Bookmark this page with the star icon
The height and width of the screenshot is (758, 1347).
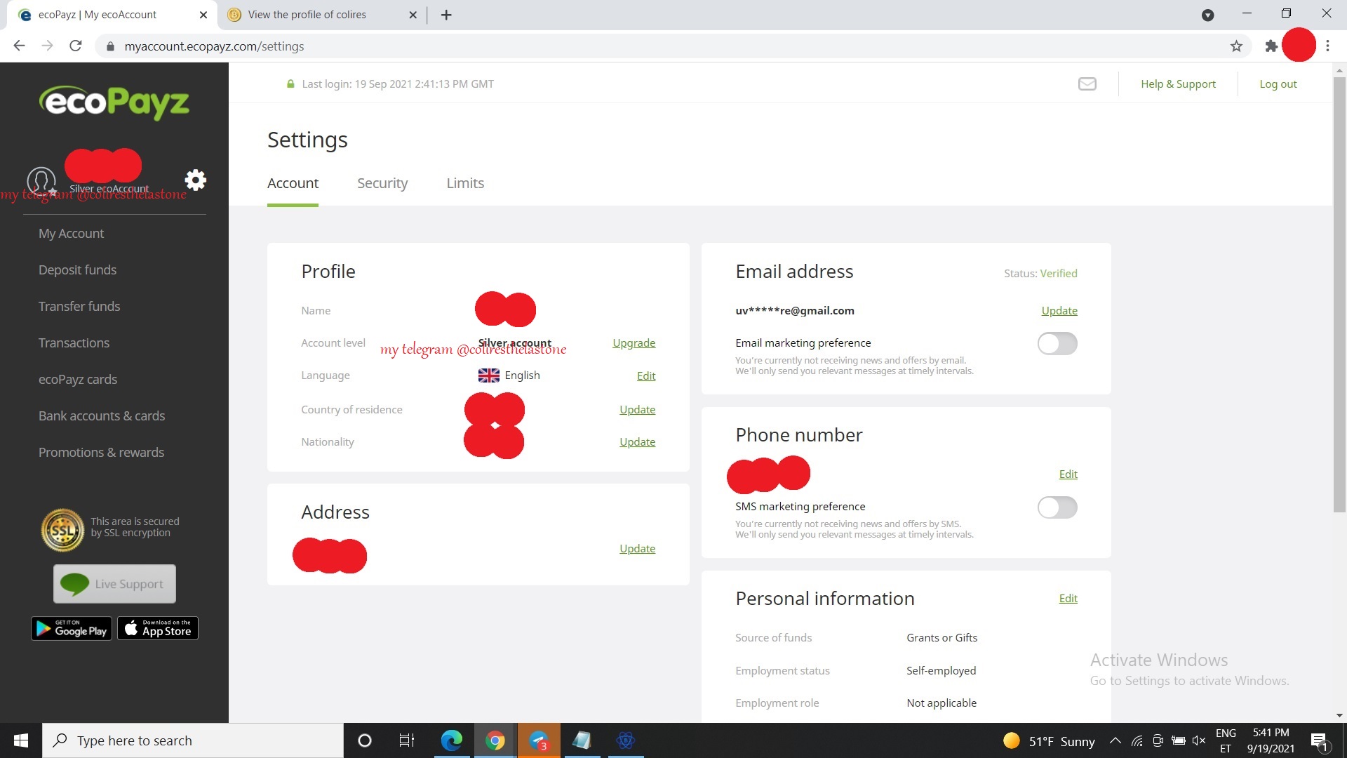tap(1236, 46)
